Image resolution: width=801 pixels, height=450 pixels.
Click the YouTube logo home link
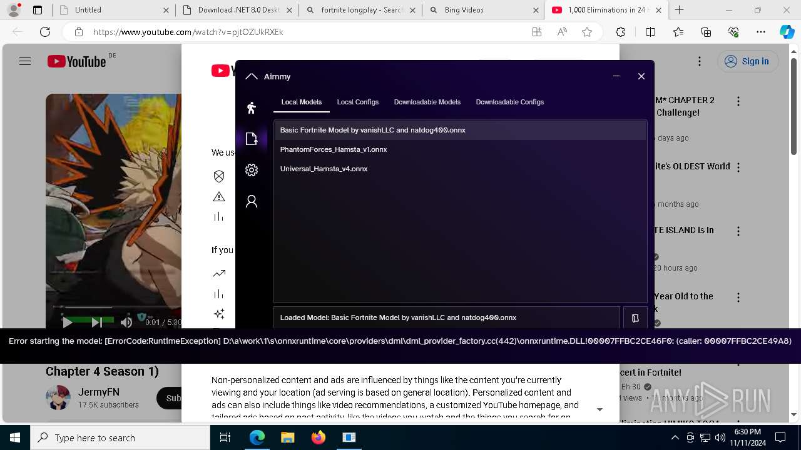76,61
